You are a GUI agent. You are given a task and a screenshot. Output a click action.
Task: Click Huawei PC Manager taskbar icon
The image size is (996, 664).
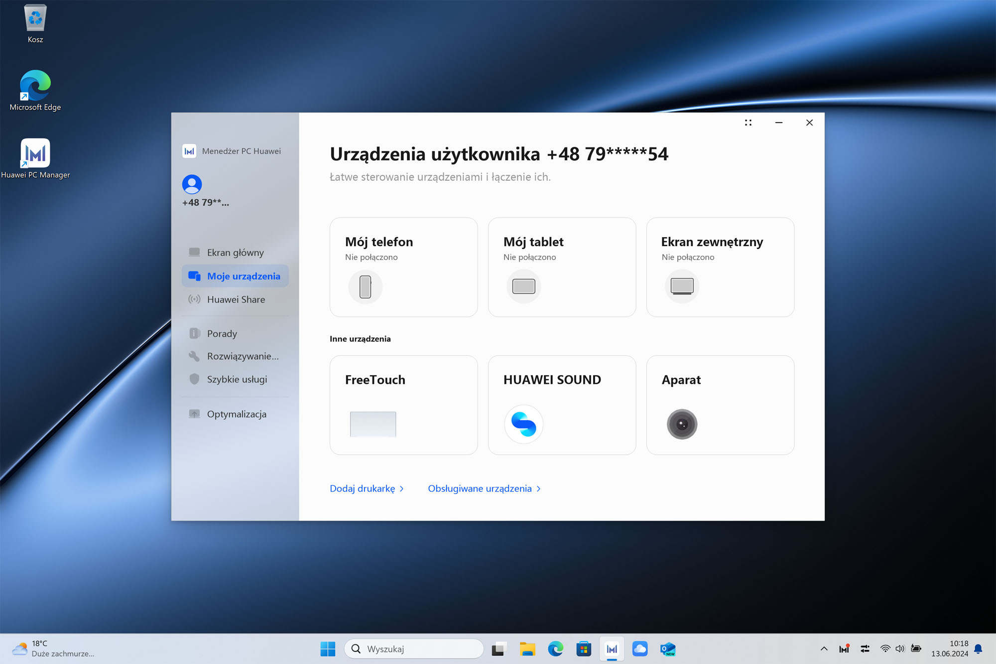612,649
